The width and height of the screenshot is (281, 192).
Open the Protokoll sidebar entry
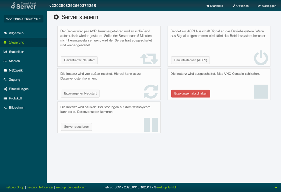15,98
